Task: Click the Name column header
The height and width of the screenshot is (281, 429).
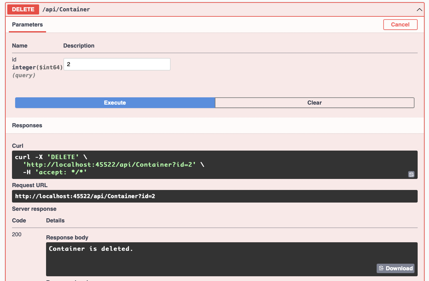Action: click(20, 45)
